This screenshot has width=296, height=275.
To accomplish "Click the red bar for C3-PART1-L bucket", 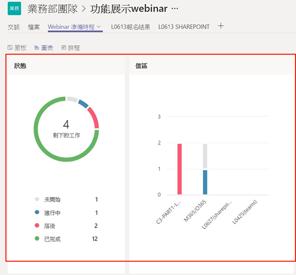I will click(x=180, y=169).
